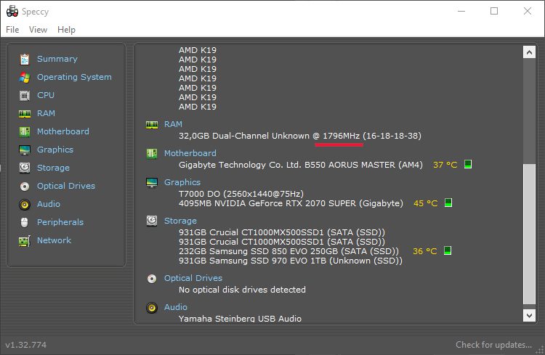Click the CPU chip icon in sidebar

(25, 95)
